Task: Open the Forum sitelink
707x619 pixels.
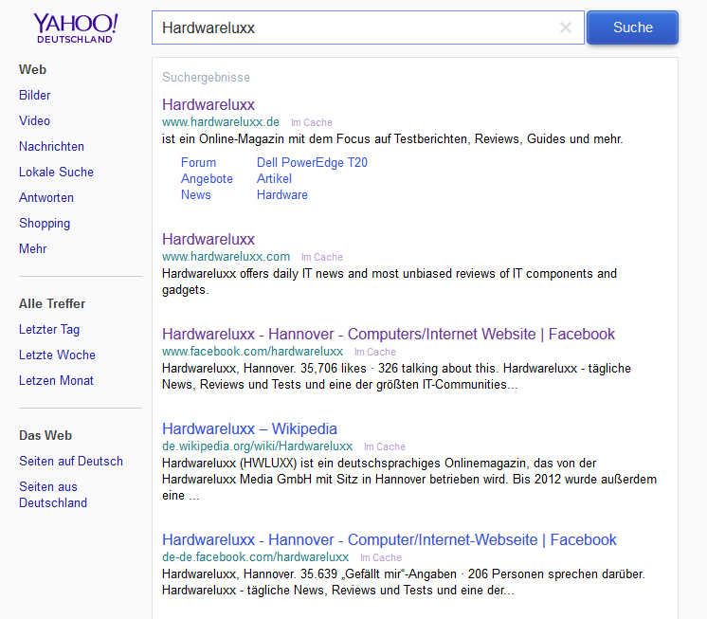Action: point(198,162)
